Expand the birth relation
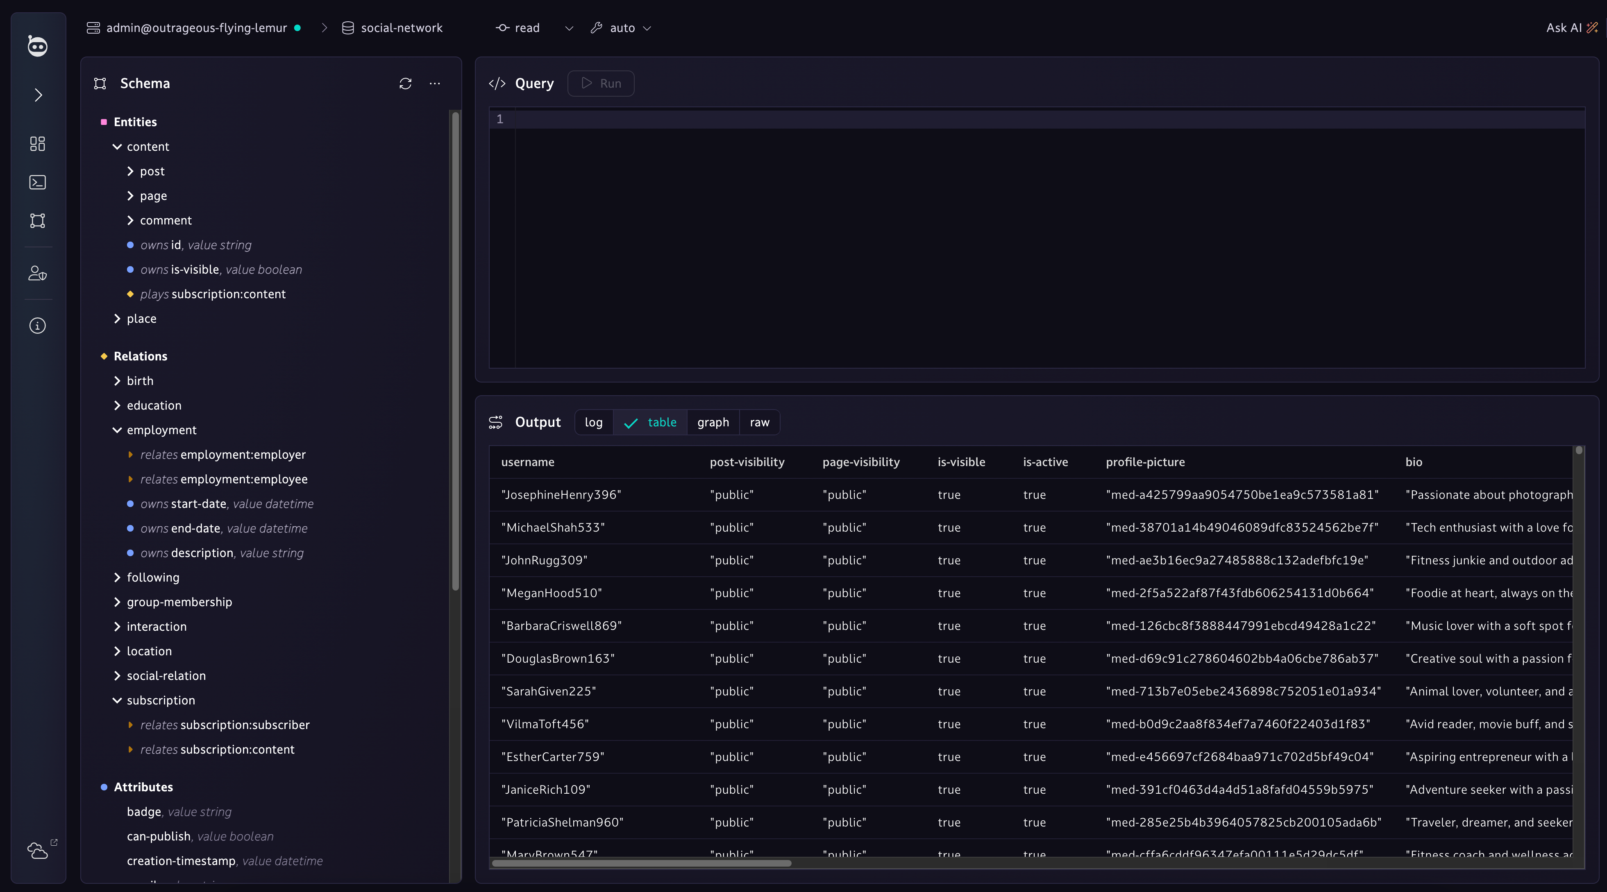This screenshot has width=1607, height=892. [x=117, y=381]
